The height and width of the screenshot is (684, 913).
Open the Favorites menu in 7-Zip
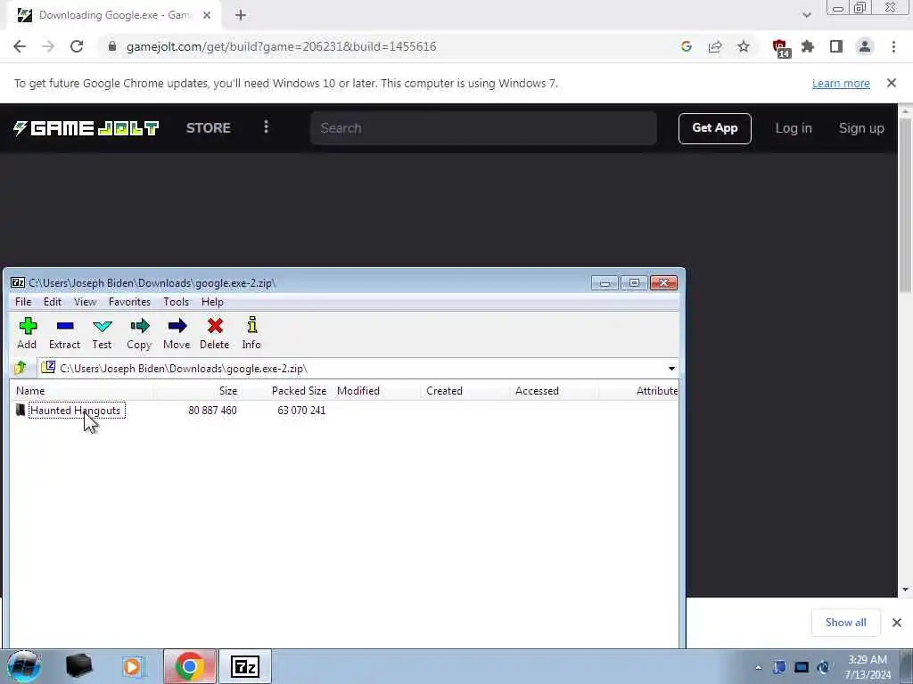pos(129,302)
